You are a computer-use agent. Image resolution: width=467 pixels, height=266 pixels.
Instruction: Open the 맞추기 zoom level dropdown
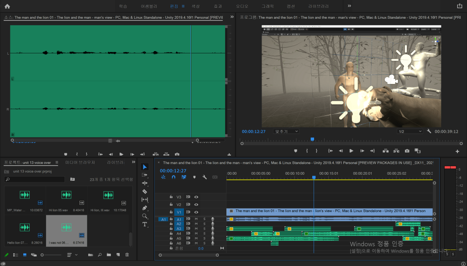tap(286, 131)
